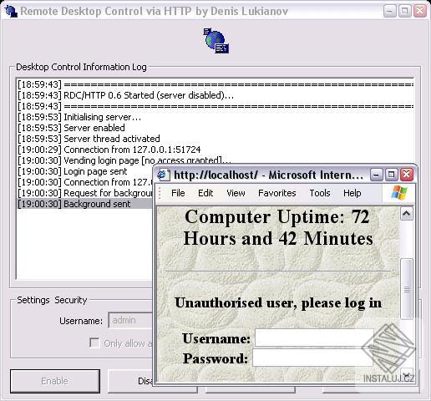This screenshot has width=431, height=401.
Task: Select the 'Background sent' log entry
Action: 84,204
